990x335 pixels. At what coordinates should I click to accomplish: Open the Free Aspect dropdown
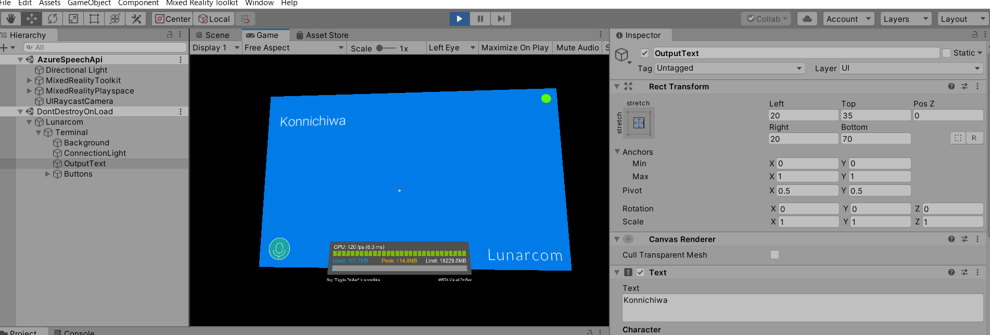(294, 48)
